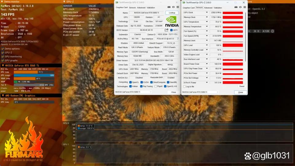Toggle the GPU graphs checkbox
The width and height of the screenshot is (295, 166).
(3, 61)
